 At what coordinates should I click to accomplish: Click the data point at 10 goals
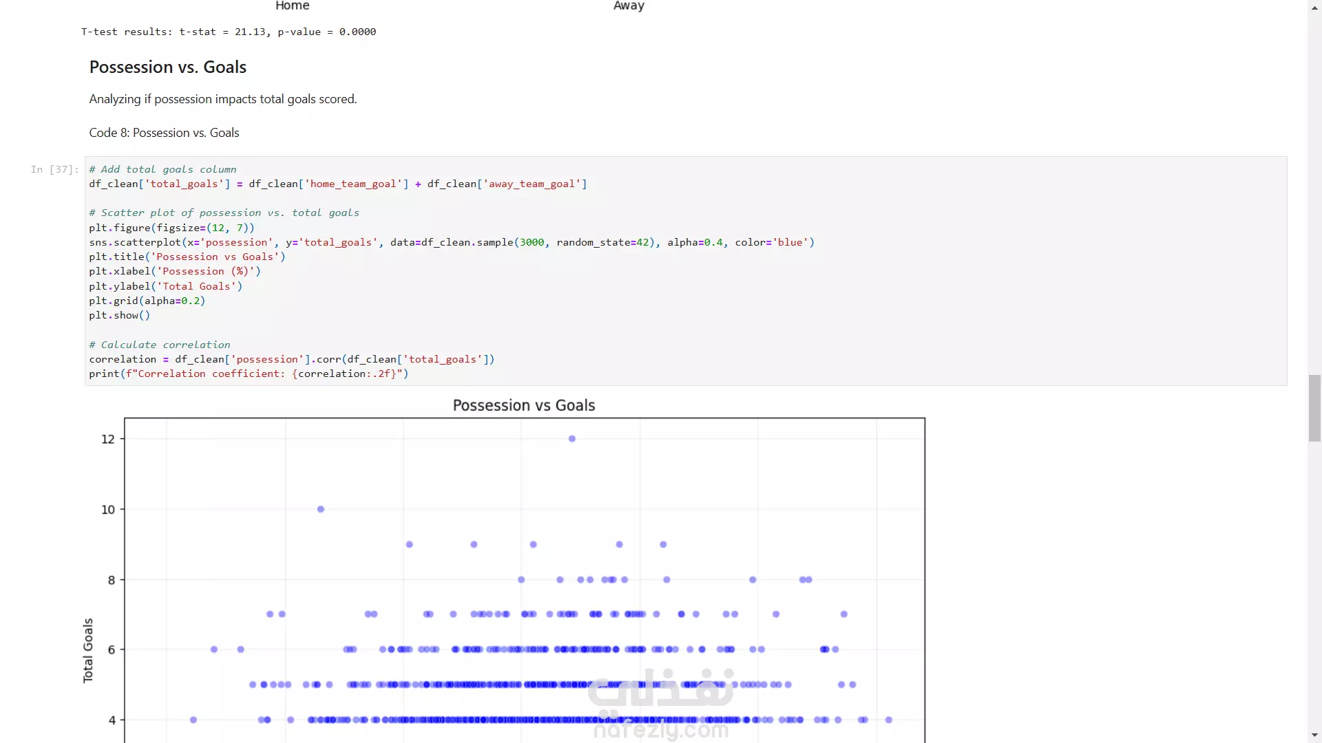click(x=321, y=510)
